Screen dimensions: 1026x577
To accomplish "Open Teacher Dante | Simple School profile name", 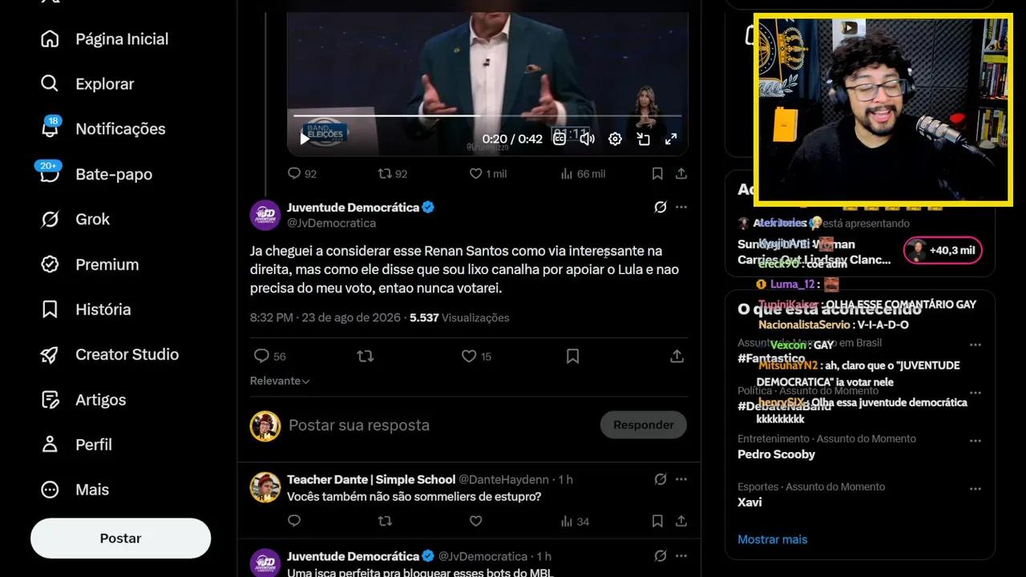I will coord(371,479).
